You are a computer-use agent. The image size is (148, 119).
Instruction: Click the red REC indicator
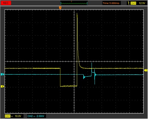6,3
